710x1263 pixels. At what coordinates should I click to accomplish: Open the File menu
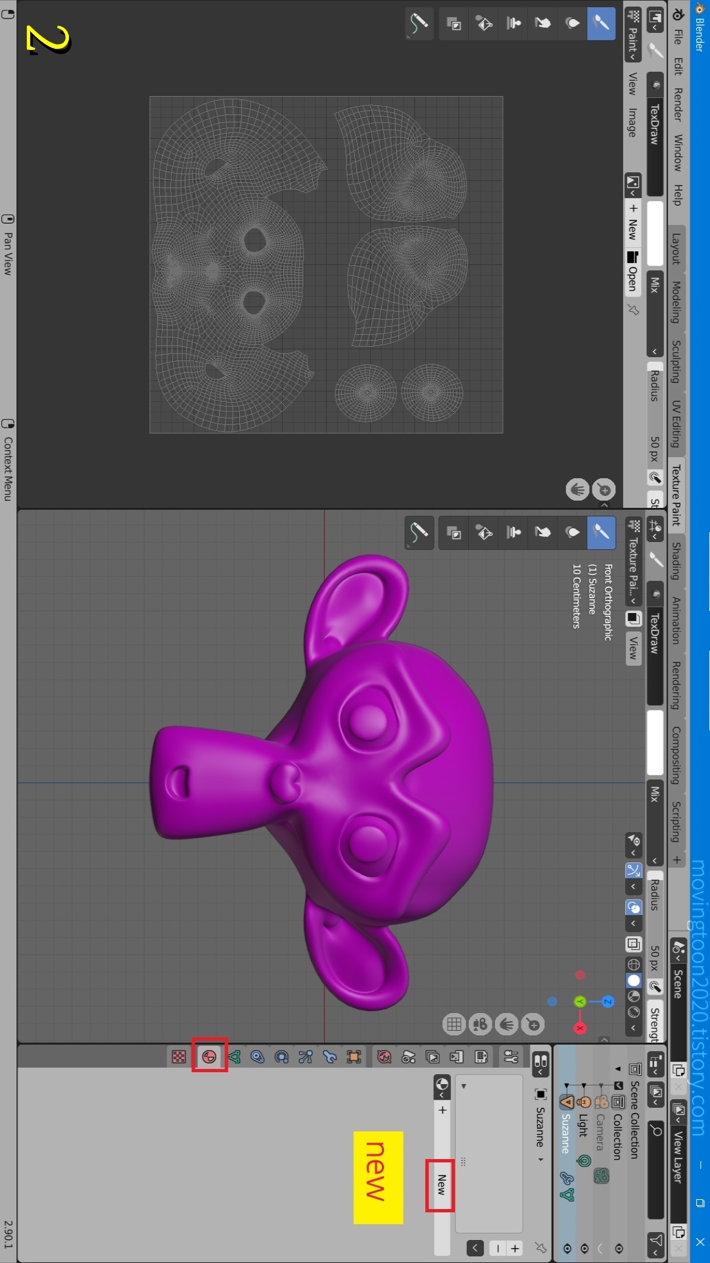point(678,37)
